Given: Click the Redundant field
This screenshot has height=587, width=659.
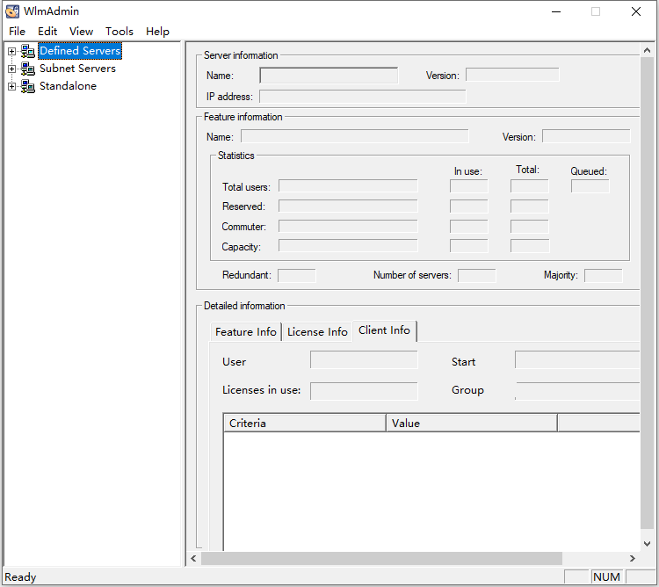Looking at the screenshot, I should click(x=297, y=276).
